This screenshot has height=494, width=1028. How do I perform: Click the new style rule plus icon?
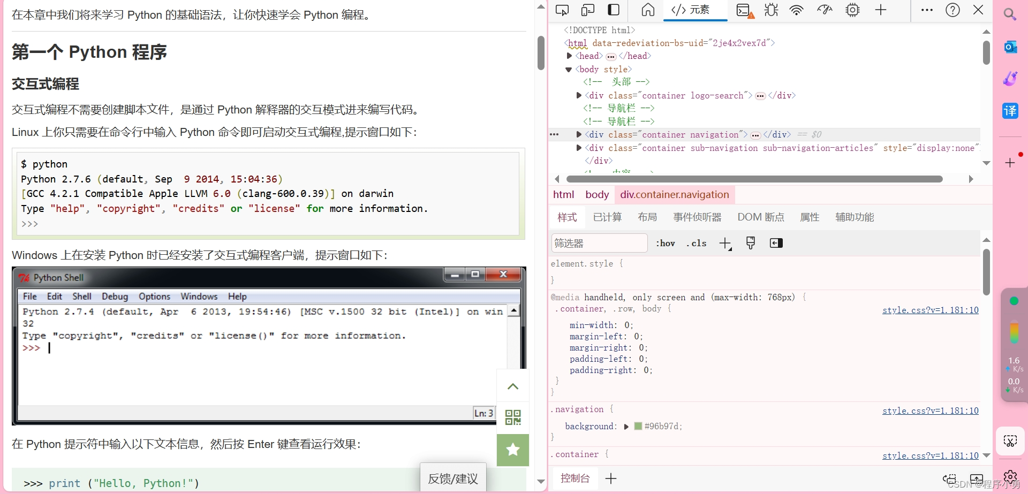coord(725,244)
